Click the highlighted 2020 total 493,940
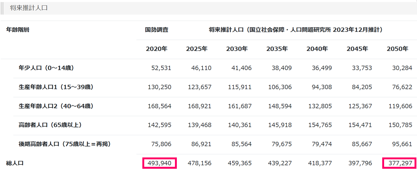 (x=160, y=163)
